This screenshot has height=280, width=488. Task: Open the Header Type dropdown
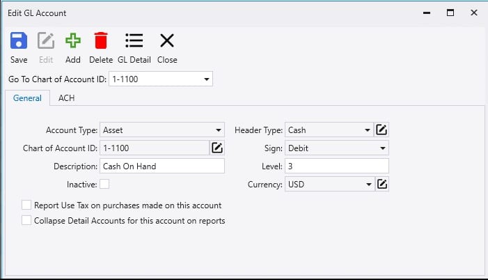point(368,130)
